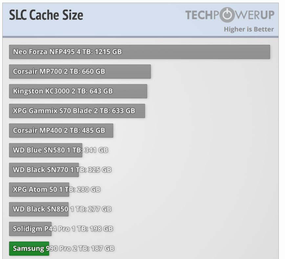Click the 1215 GB value text
The height and width of the screenshot is (259, 285).
108,52
